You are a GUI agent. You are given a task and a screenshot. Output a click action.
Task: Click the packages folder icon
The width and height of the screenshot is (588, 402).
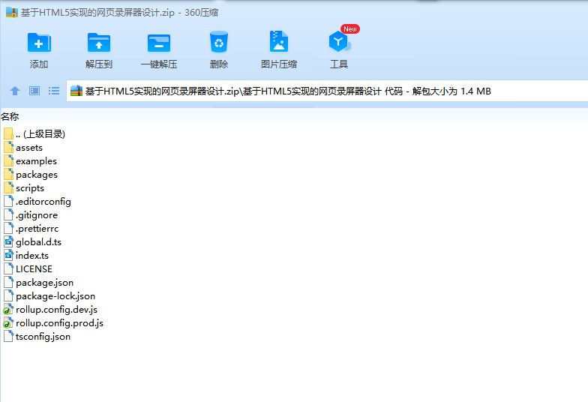coord(9,174)
